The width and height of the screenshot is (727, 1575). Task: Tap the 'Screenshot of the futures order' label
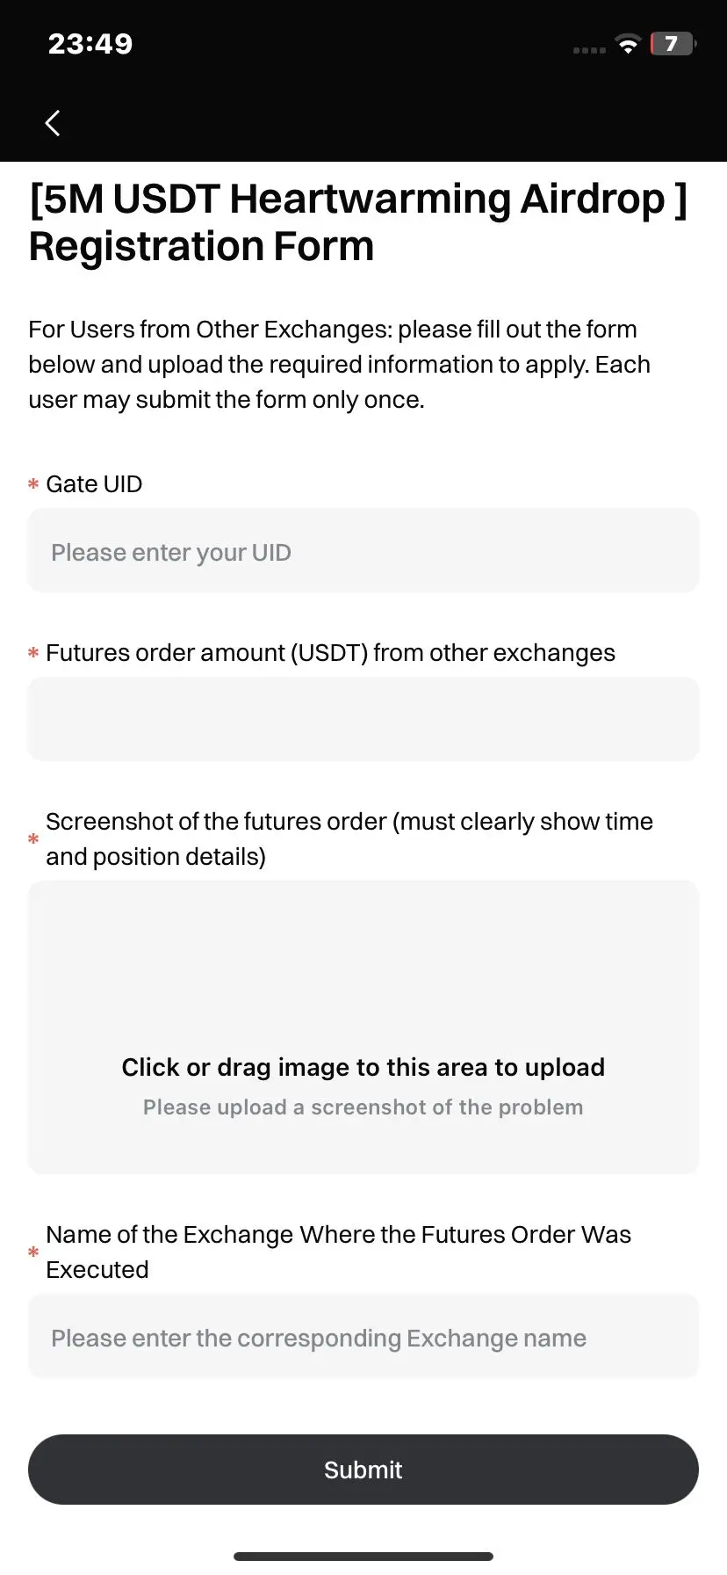point(349,838)
